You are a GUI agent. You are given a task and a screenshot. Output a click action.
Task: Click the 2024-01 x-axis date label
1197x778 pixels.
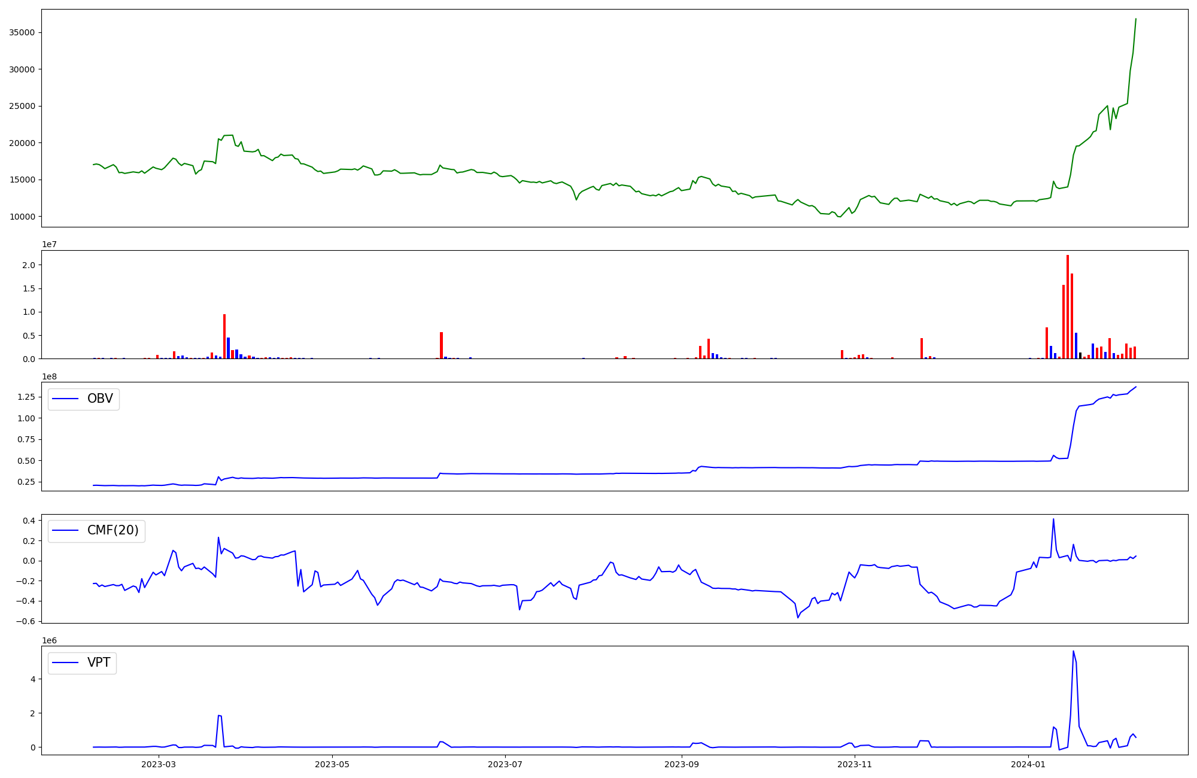click(1028, 764)
